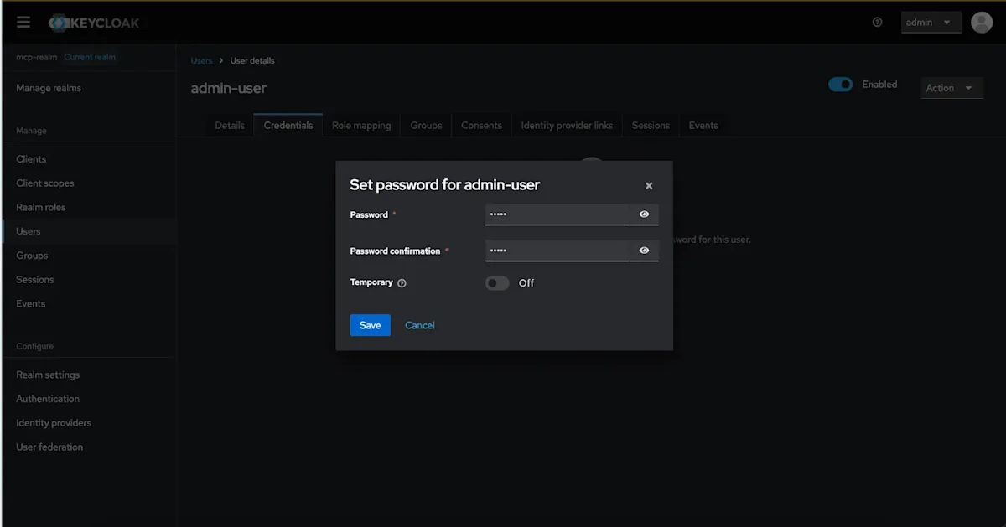Image resolution: width=1006 pixels, height=527 pixels.
Task: Open Authentication in the sidebar
Action: pyautogui.click(x=88, y=400)
